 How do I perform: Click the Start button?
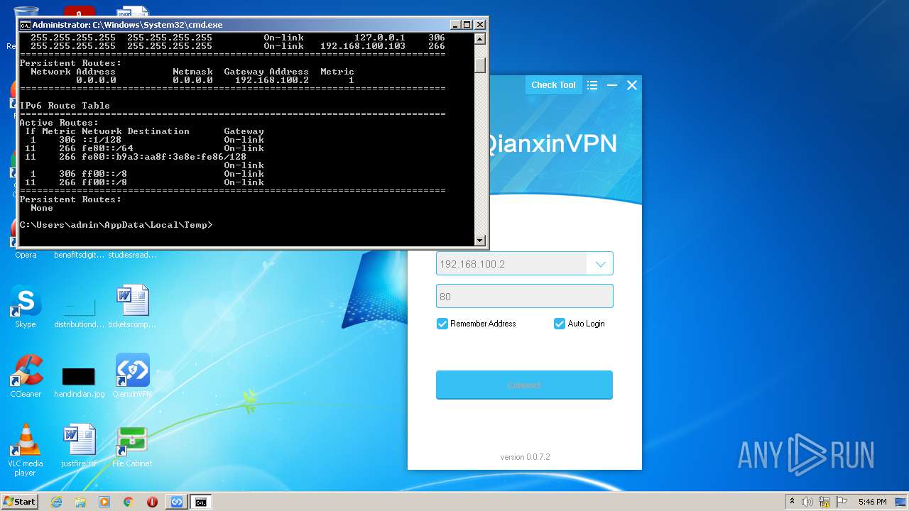point(20,502)
